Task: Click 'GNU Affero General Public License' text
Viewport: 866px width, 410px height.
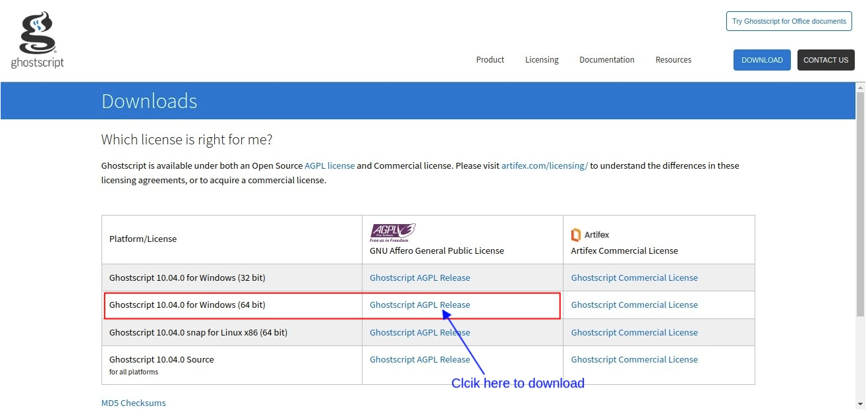Action: [436, 250]
